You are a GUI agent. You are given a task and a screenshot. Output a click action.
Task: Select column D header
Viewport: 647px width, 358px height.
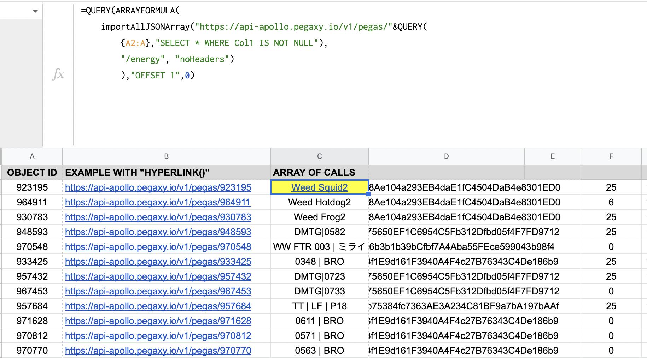(x=447, y=156)
